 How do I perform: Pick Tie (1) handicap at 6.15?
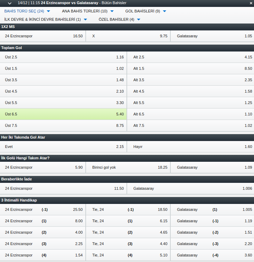pyautogui.click(x=128, y=221)
